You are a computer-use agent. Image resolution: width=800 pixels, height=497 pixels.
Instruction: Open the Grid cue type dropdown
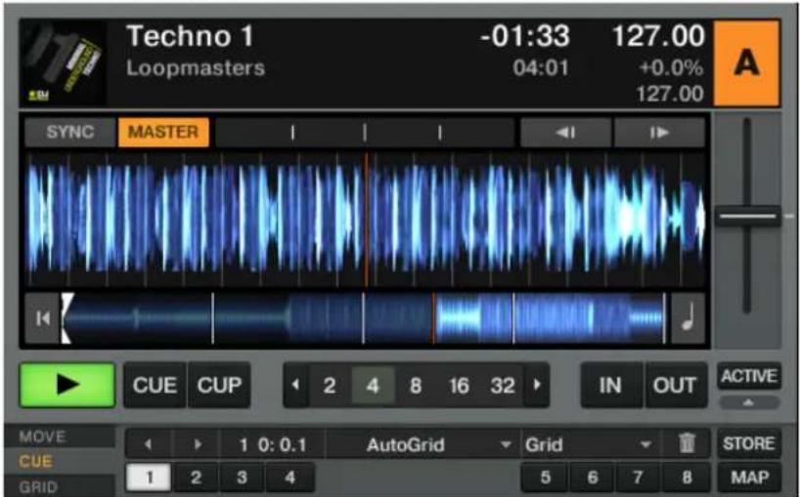click(x=591, y=444)
